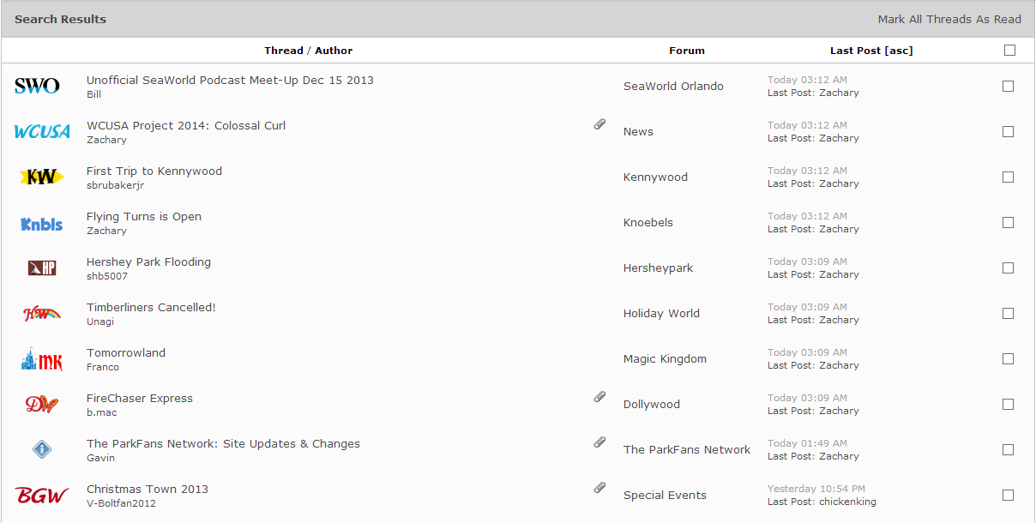Check the box for SeaWorld Podcast Meet-Up thread

[x=1008, y=87]
